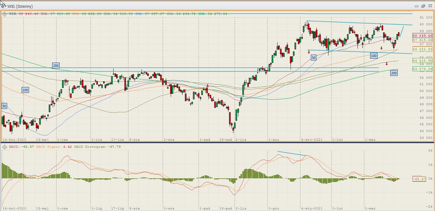Restore down the WIG chart window
Screen dimensions: 435x211
coord(423,6)
